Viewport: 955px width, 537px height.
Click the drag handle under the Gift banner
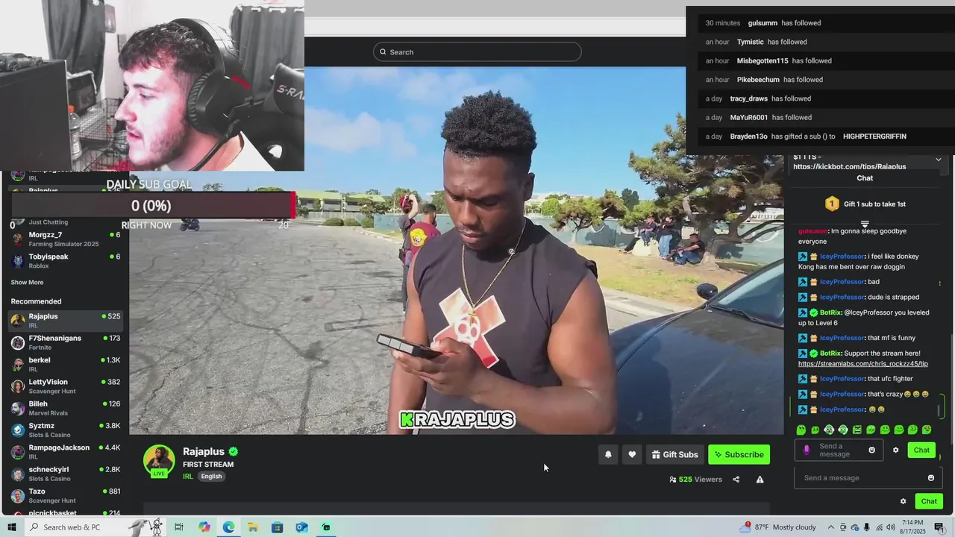tap(865, 223)
